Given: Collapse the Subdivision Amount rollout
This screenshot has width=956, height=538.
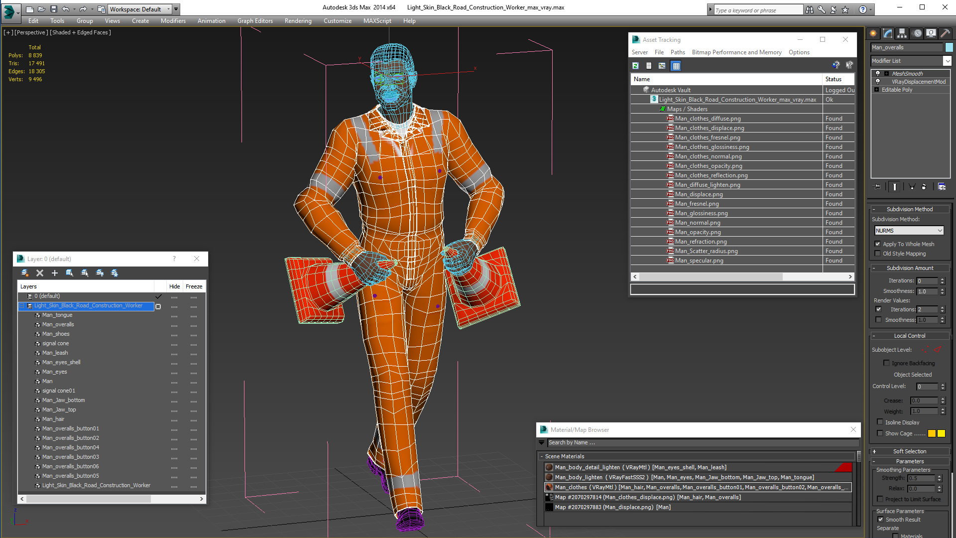Looking at the screenshot, I should point(910,268).
